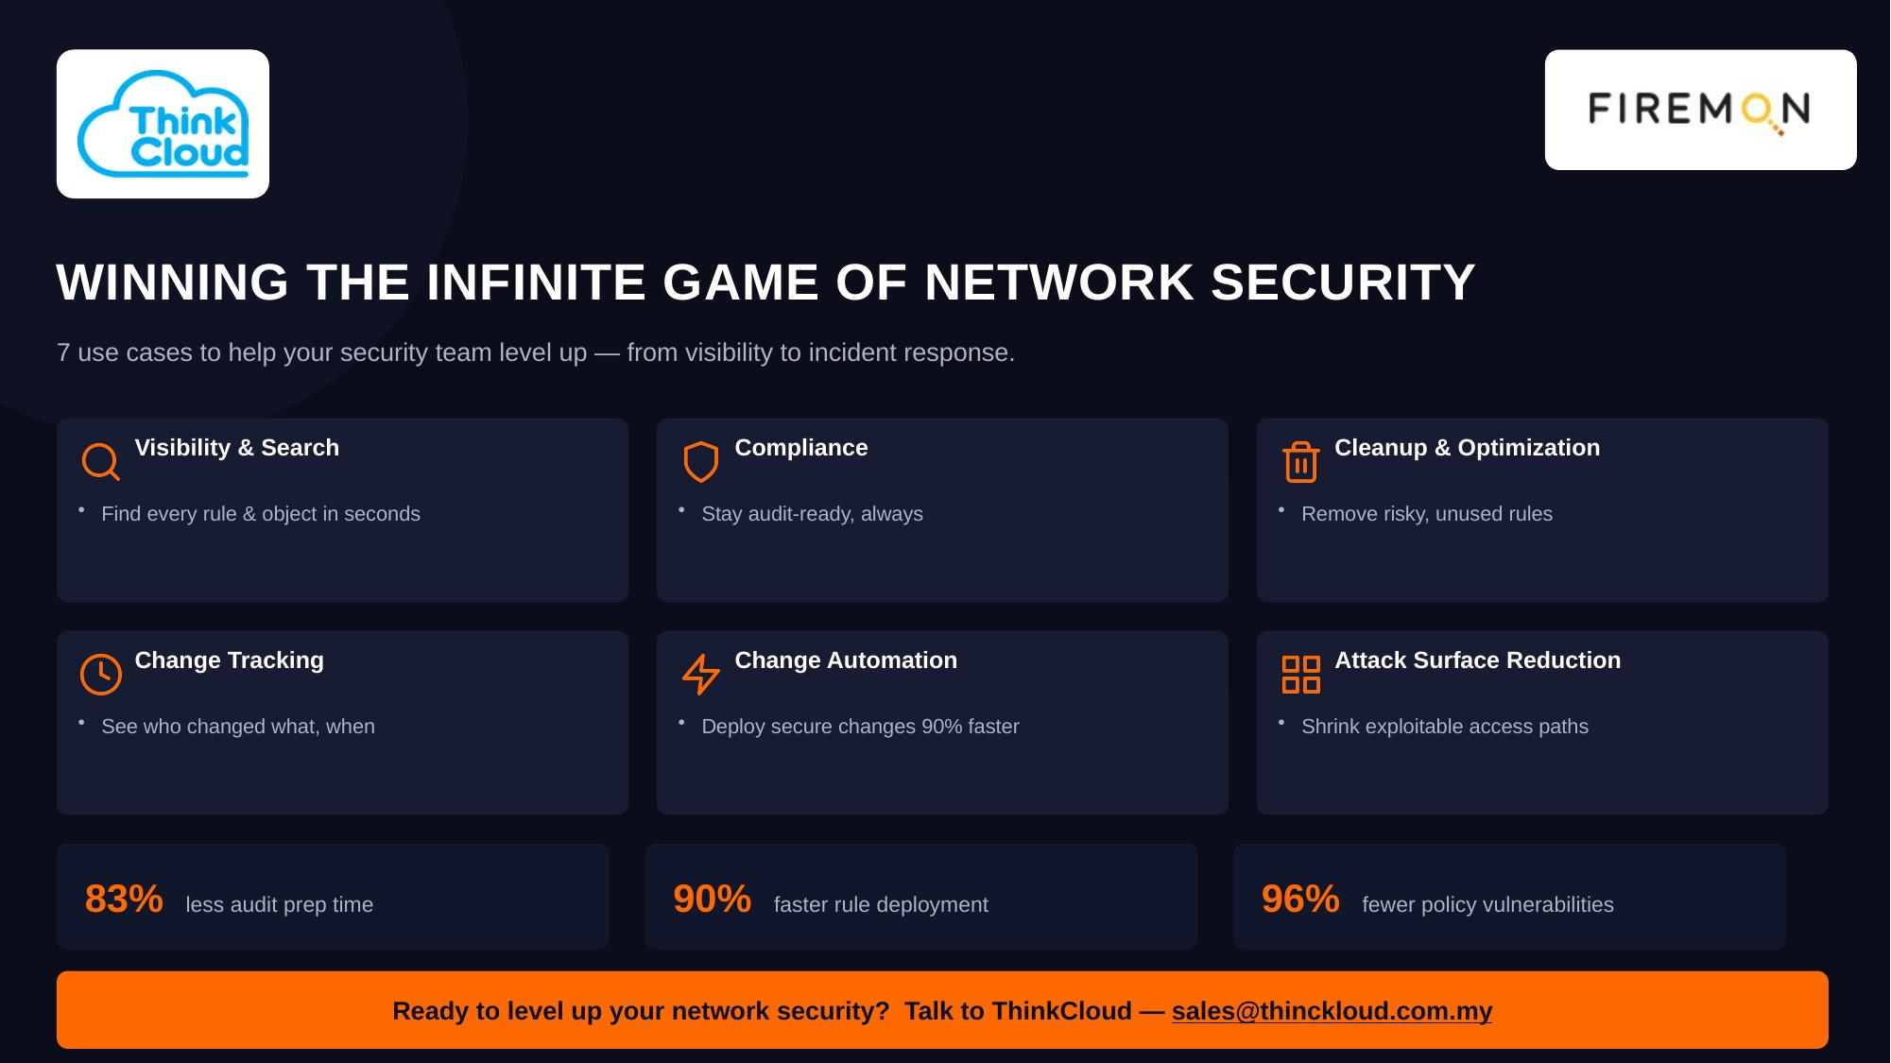
Task: Click the ThinkCloud logo
Action: (x=163, y=124)
